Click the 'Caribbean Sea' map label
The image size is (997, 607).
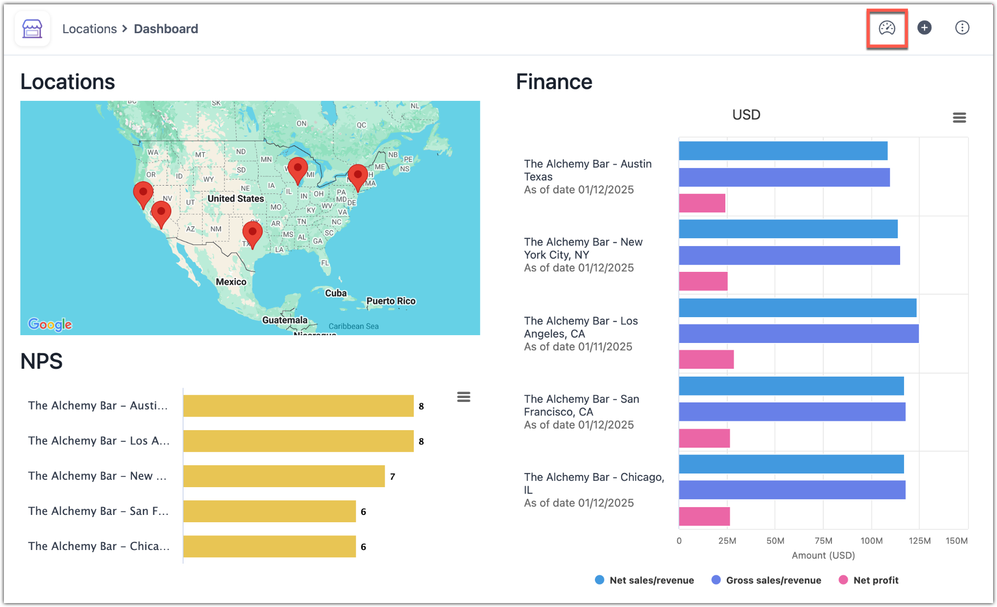(x=353, y=326)
